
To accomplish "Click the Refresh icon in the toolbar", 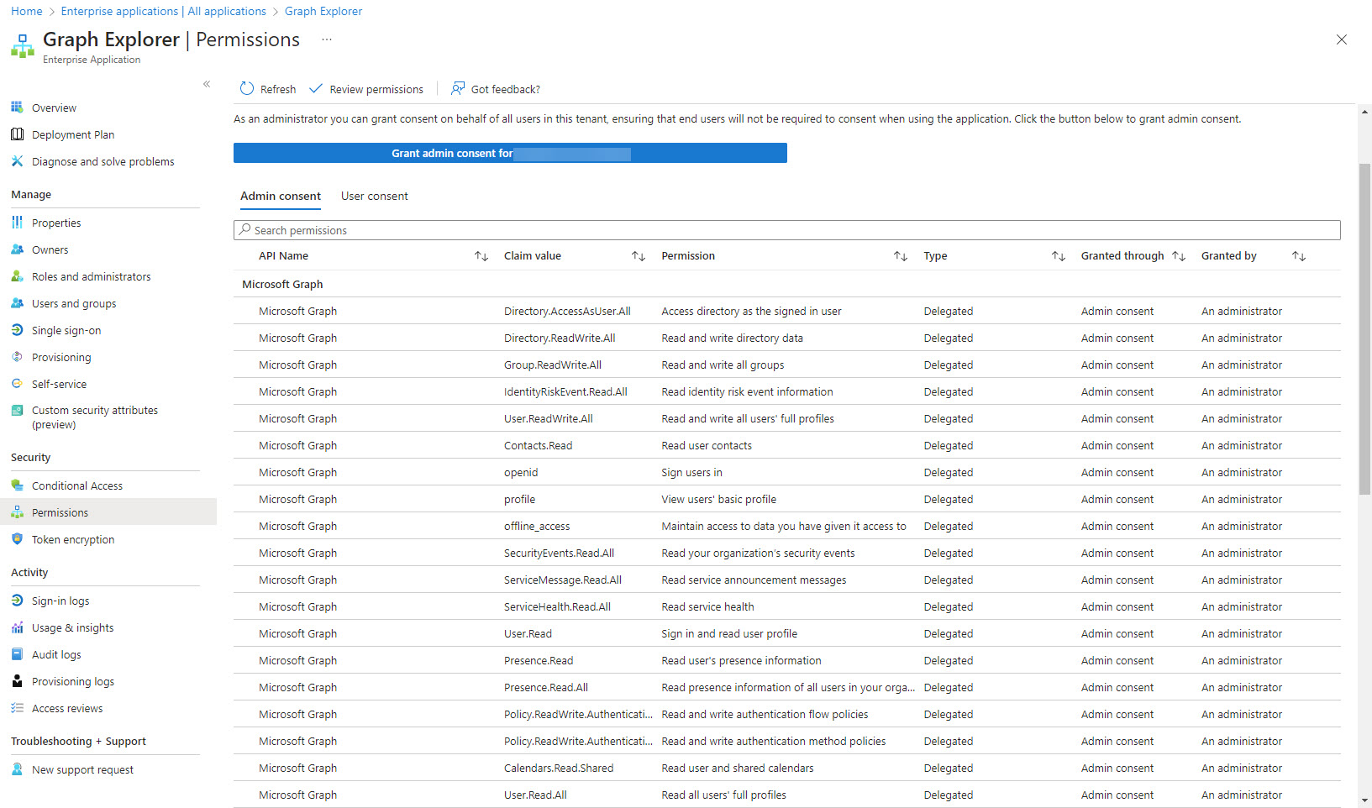I will coord(246,89).
